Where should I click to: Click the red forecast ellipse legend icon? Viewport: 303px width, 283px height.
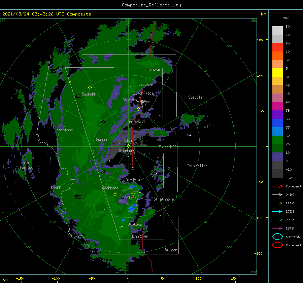277,245
